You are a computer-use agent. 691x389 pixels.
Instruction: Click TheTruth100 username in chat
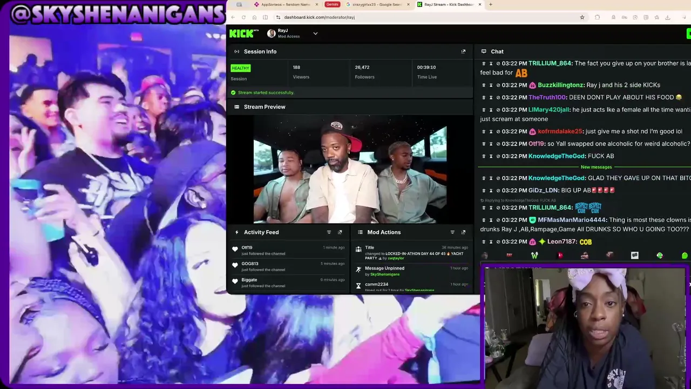coord(547,98)
